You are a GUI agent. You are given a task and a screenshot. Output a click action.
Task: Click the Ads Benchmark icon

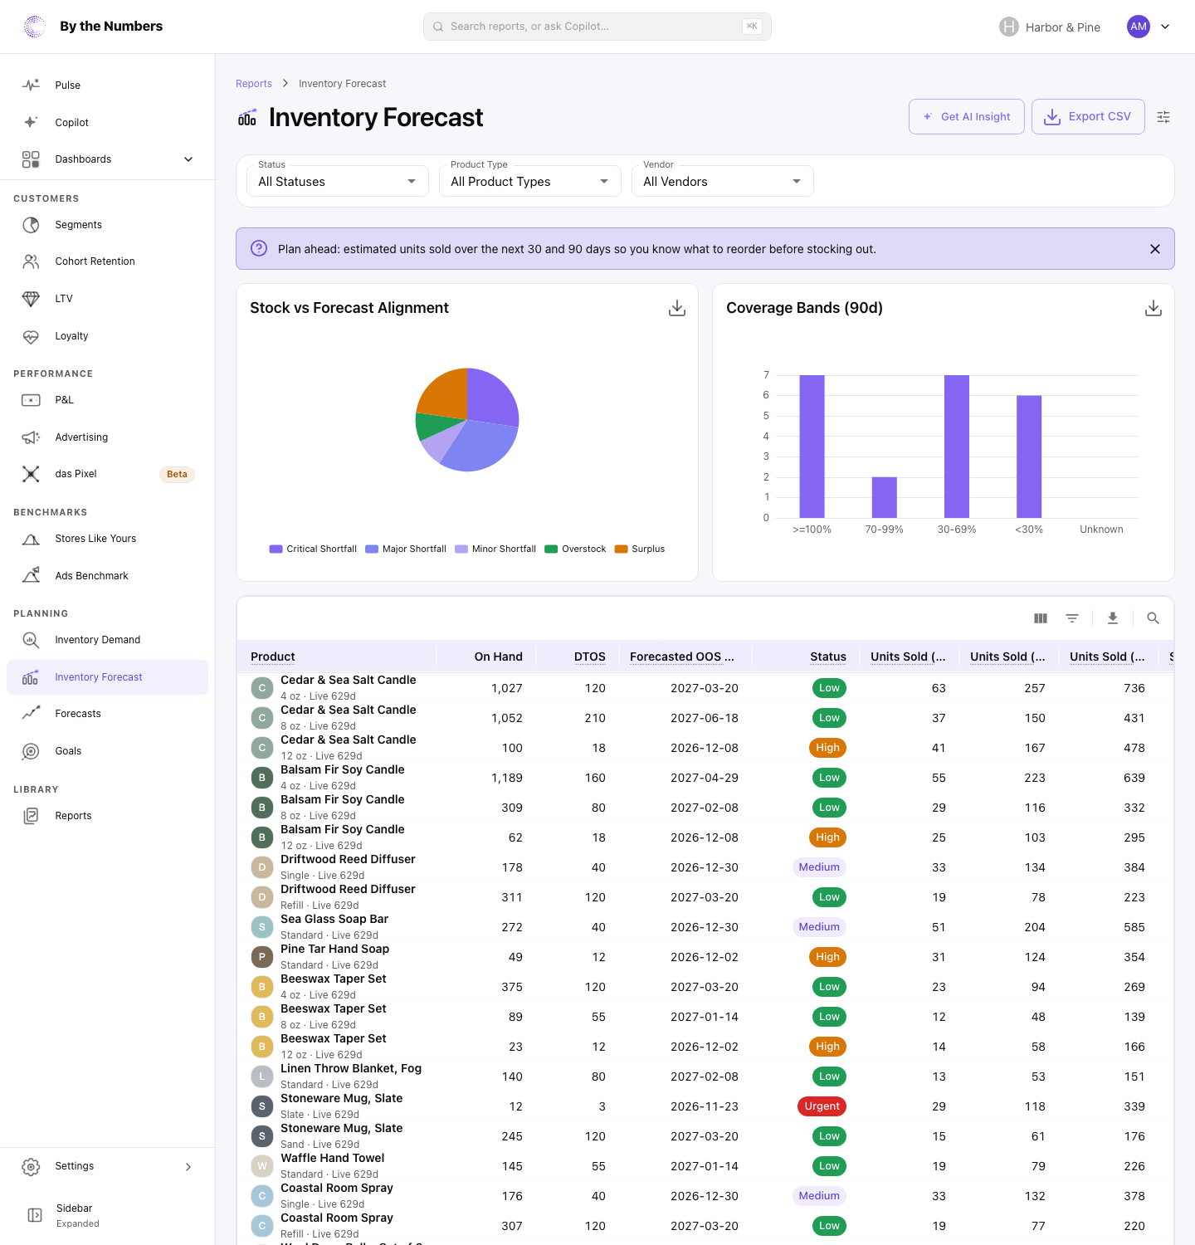pos(31,576)
